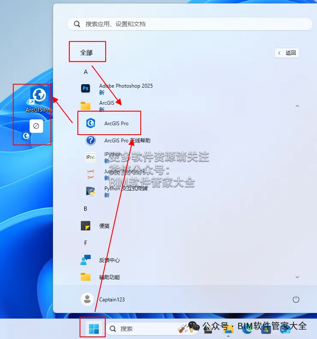The image size is (317, 339).
Task: Open the IPython app icon
Action: pos(91,157)
